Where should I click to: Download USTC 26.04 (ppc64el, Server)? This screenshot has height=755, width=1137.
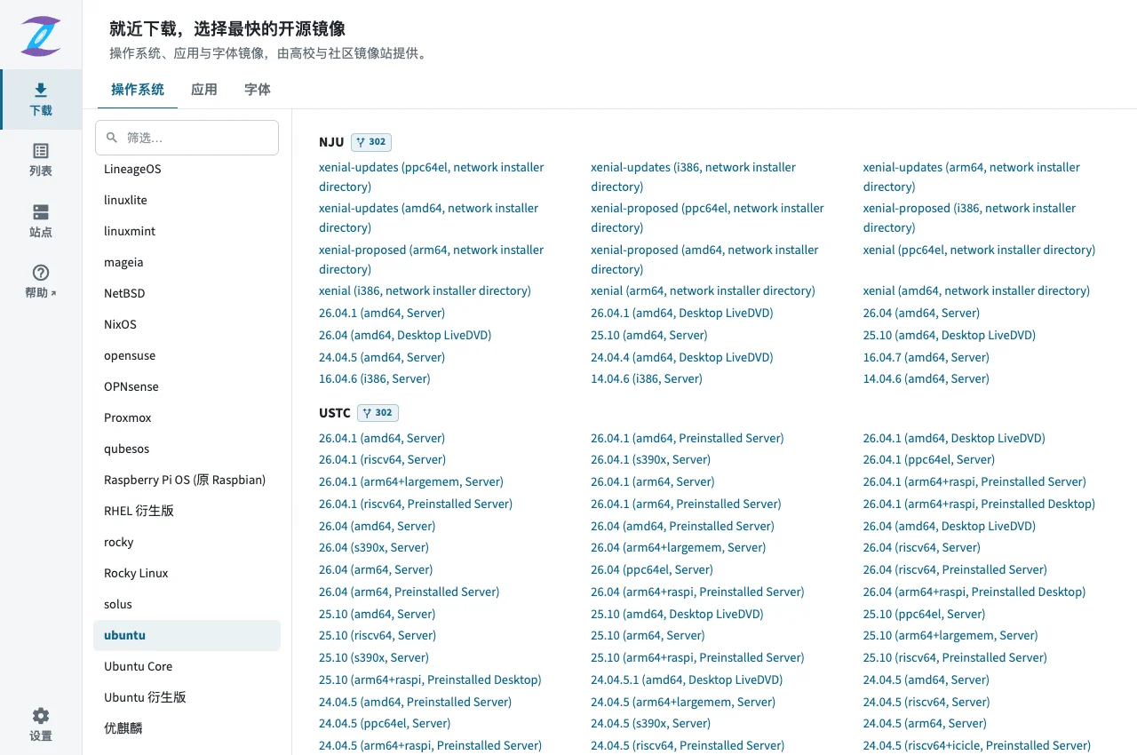[652, 570]
